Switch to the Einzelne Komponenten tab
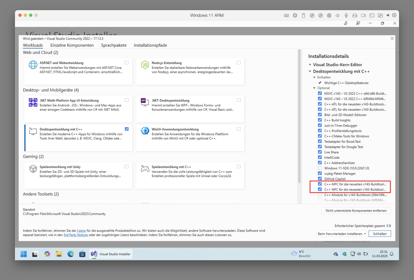 [x=72, y=45]
